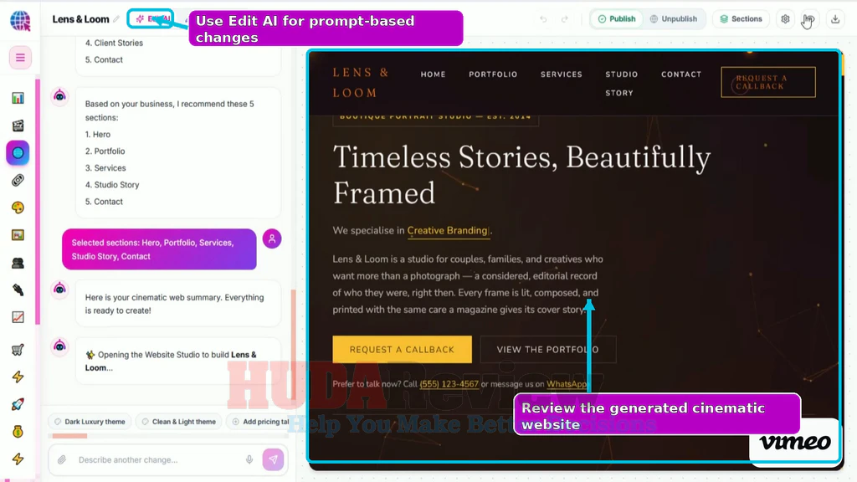Select the active globe website icon
This screenshot has width=857, height=482.
[18, 153]
